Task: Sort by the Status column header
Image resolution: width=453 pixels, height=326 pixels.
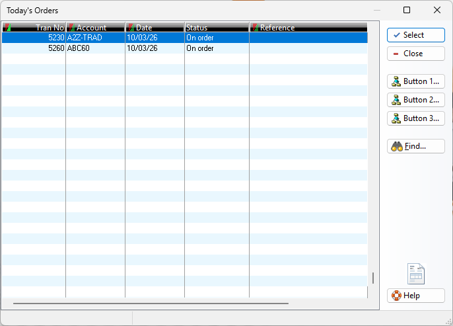Action: pyautogui.click(x=217, y=28)
